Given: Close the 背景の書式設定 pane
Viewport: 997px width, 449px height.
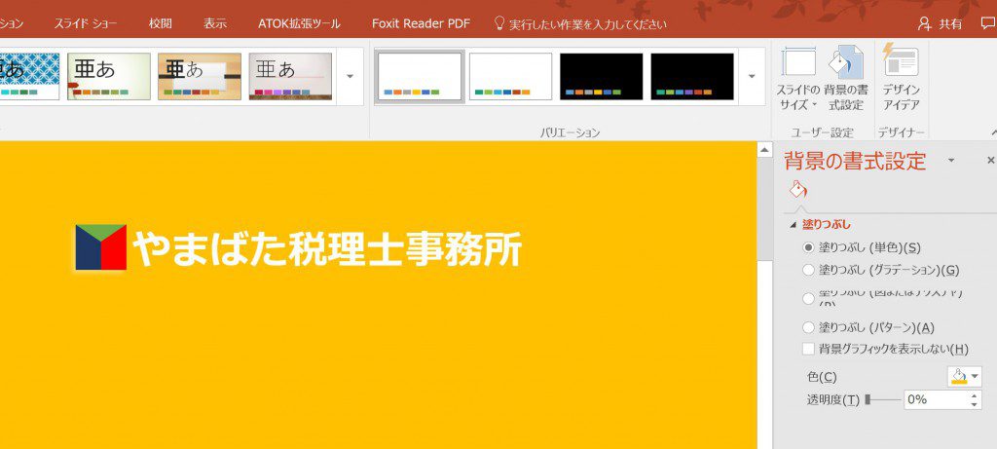Looking at the screenshot, I should pyautogui.click(x=990, y=161).
